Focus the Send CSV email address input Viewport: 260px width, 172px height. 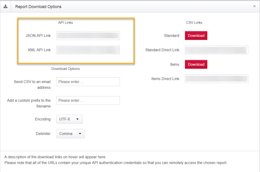(x=88, y=82)
